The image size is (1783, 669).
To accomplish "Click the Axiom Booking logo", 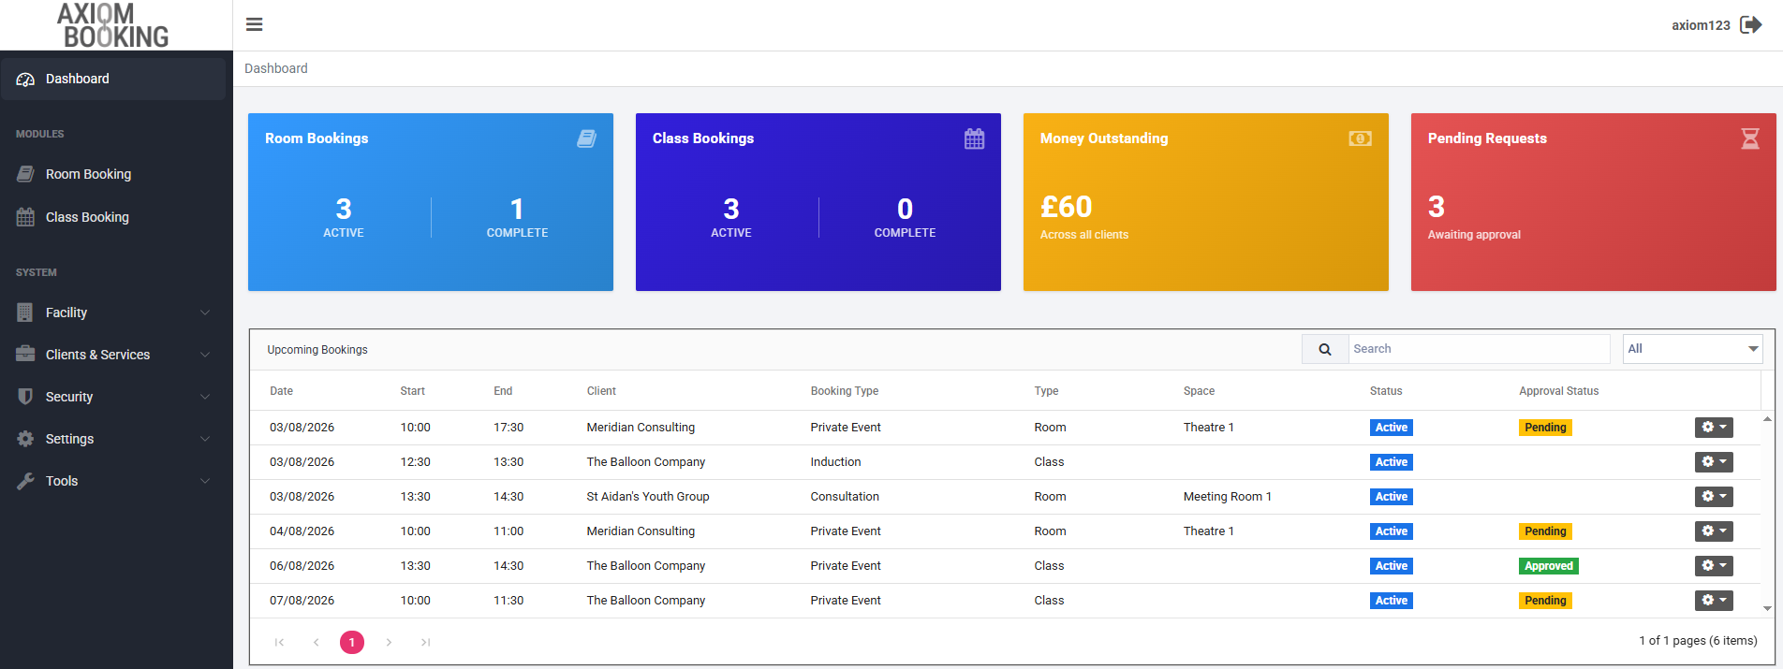I will click(x=114, y=25).
